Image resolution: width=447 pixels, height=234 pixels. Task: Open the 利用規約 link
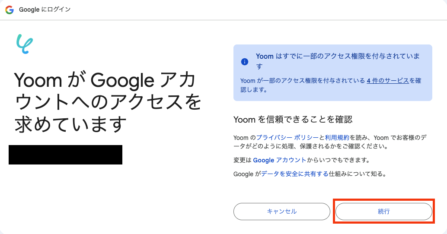click(337, 138)
